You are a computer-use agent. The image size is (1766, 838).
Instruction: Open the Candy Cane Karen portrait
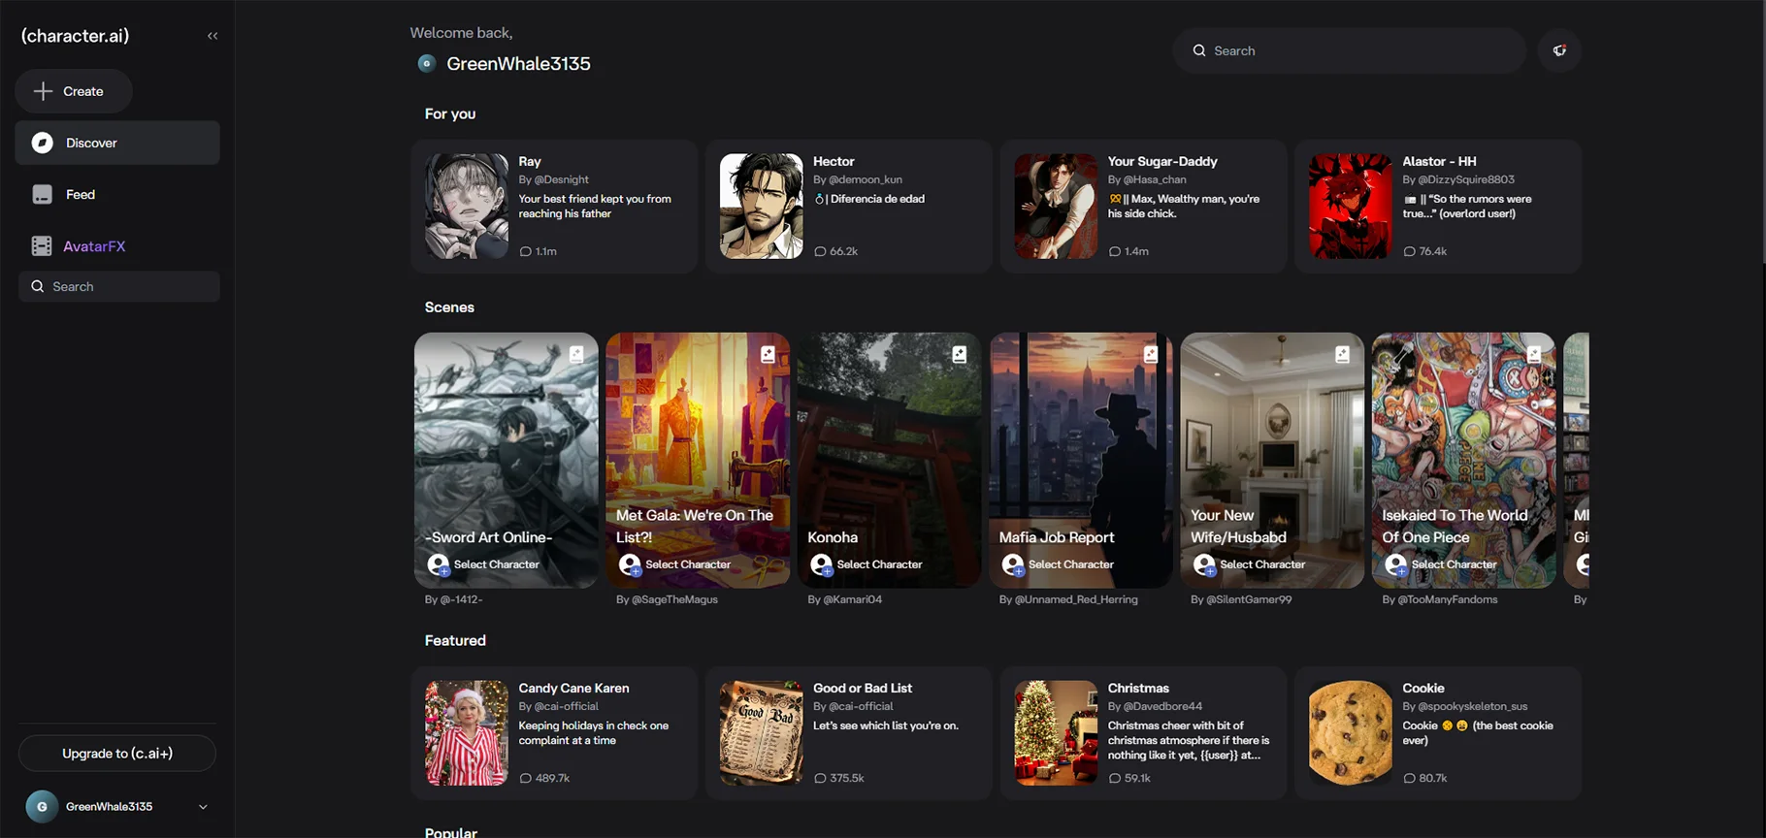(467, 732)
